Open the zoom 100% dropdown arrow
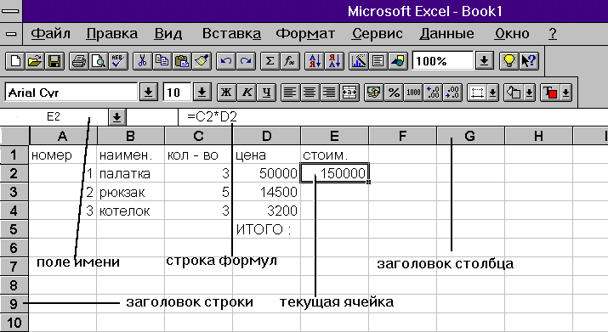Viewport: 608px width, 332px height. pyautogui.click(x=485, y=61)
